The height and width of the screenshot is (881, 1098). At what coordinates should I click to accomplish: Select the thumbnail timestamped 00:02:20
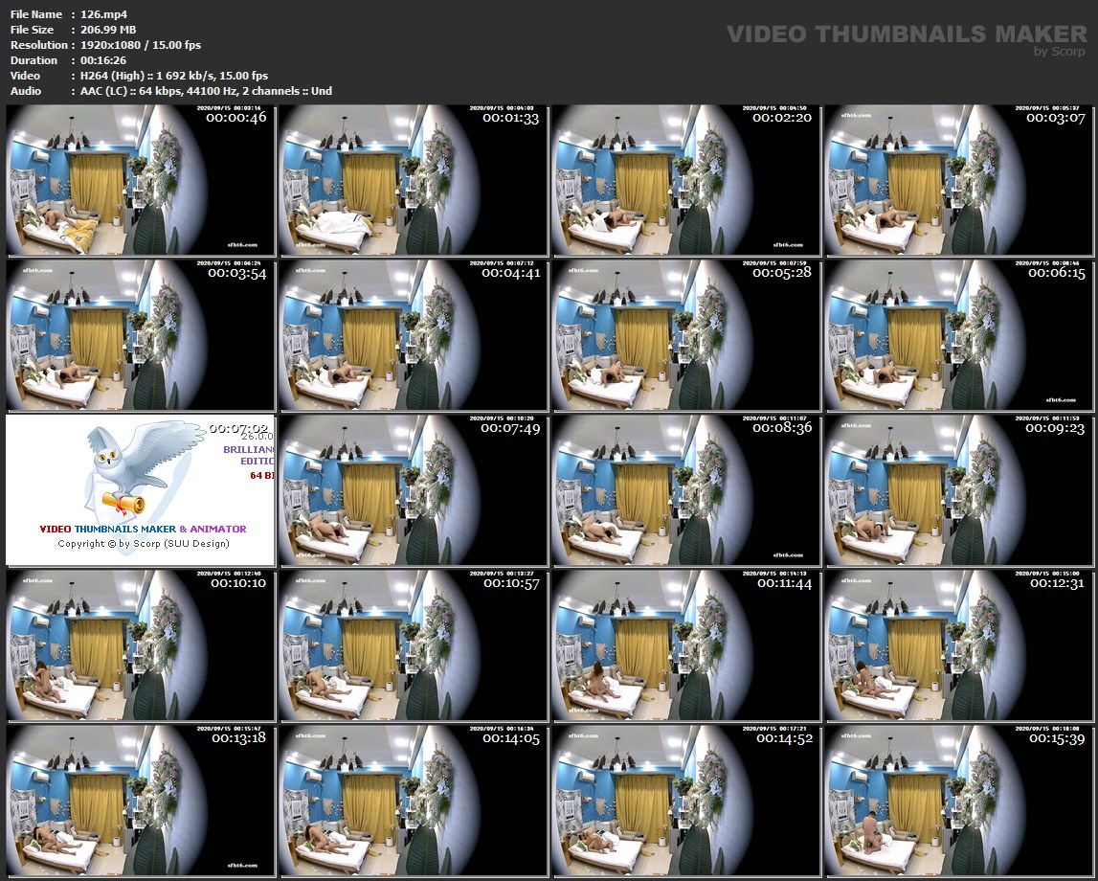tap(685, 180)
